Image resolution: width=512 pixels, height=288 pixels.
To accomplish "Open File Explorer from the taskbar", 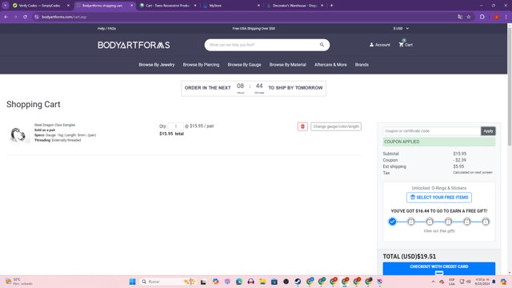I will [262, 282].
